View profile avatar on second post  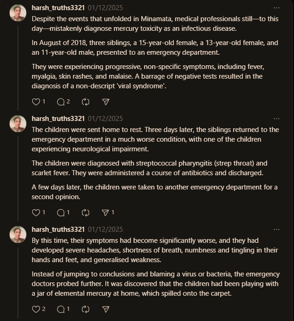tap(18, 124)
